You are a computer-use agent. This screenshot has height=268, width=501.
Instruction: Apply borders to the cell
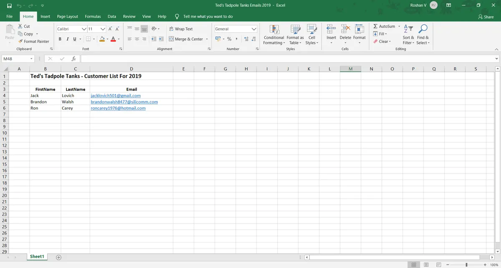pyautogui.click(x=88, y=39)
